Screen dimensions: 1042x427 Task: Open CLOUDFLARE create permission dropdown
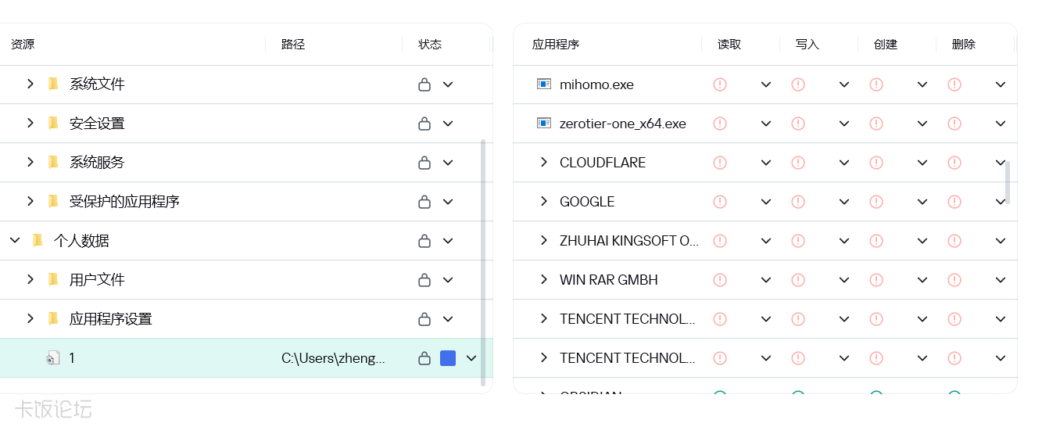pos(922,163)
